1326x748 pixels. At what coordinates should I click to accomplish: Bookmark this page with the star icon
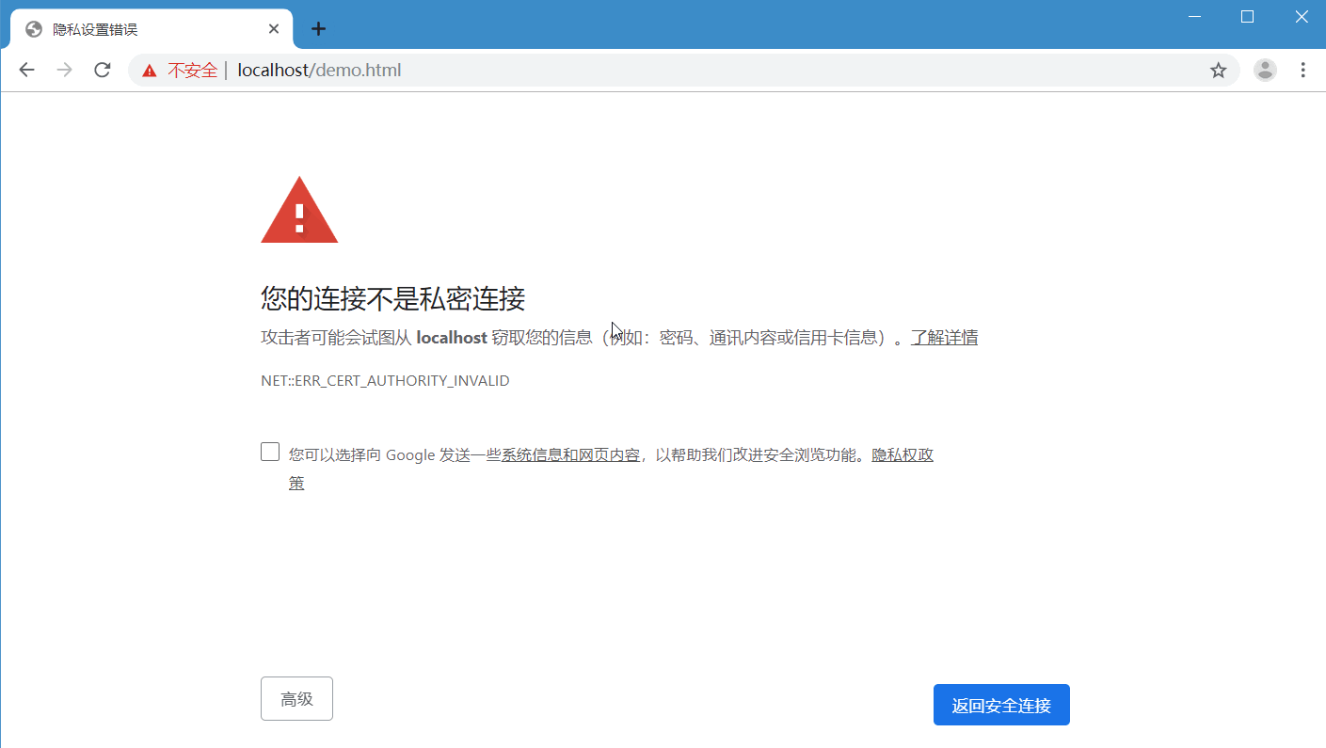tap(1218, 70)
